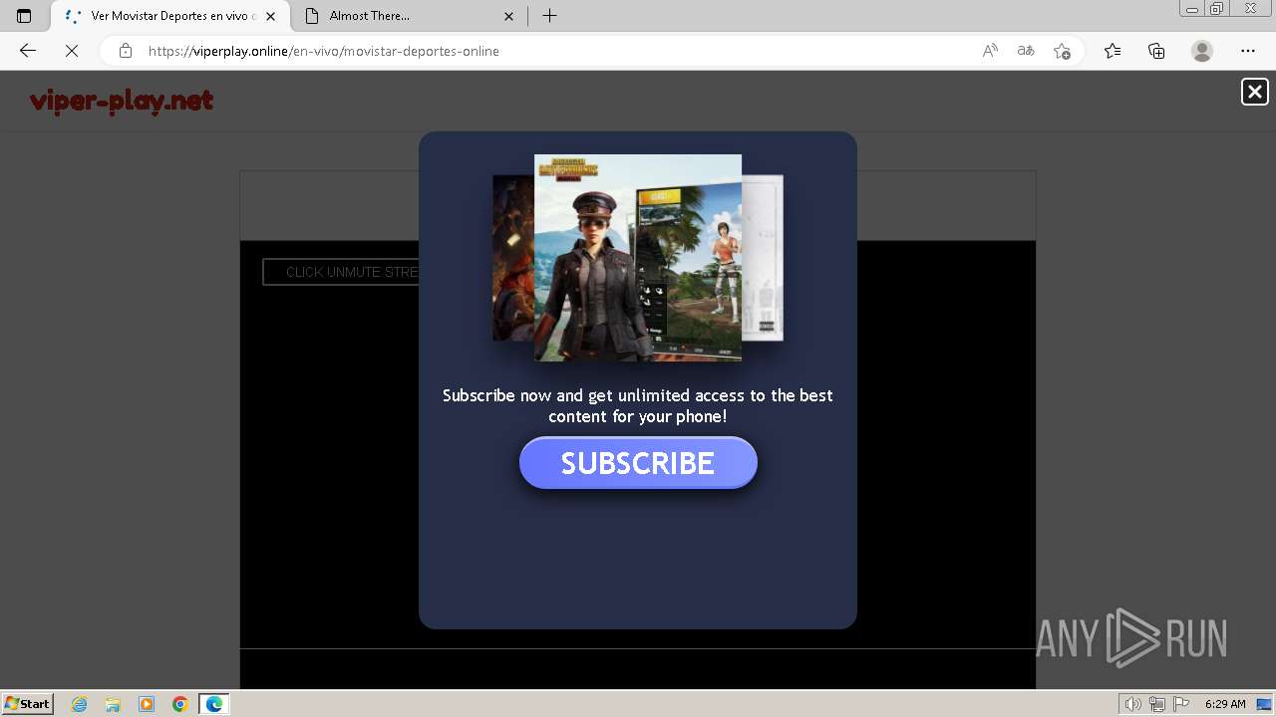Viewport: 1276px width, 717px height.
Task: Click the Subscribe now promotional text
Action: click(638, 405)
